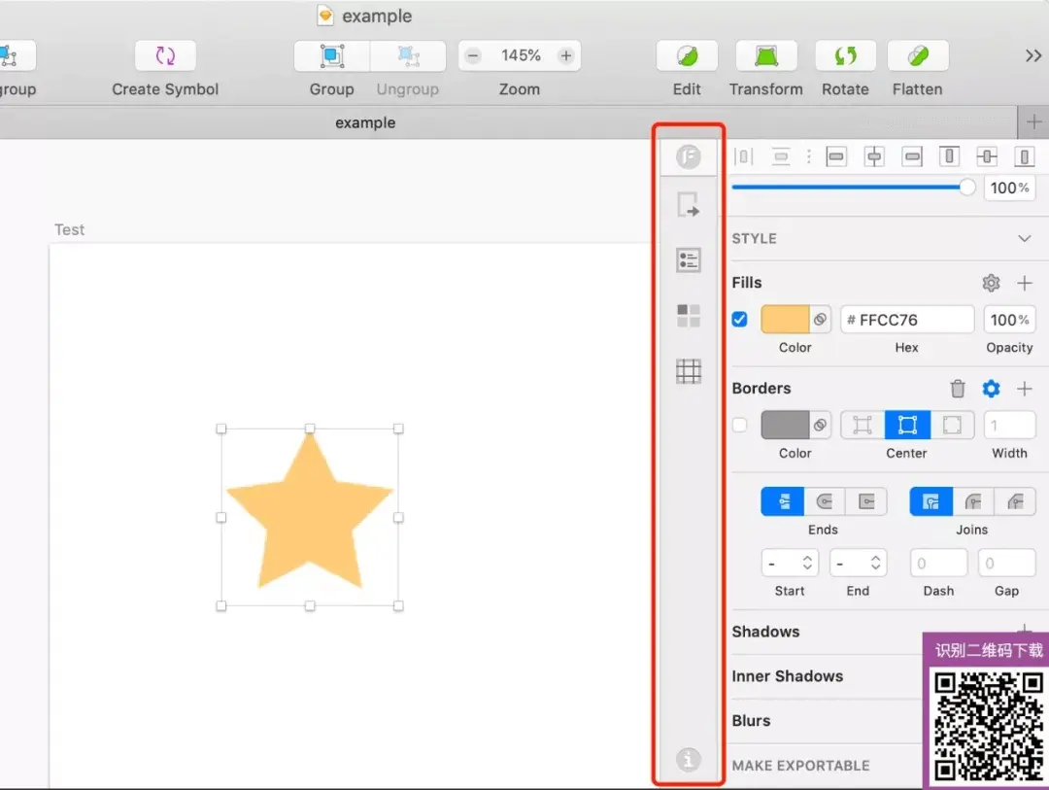Open Borders settings blue gear

[x=991, y=389]
